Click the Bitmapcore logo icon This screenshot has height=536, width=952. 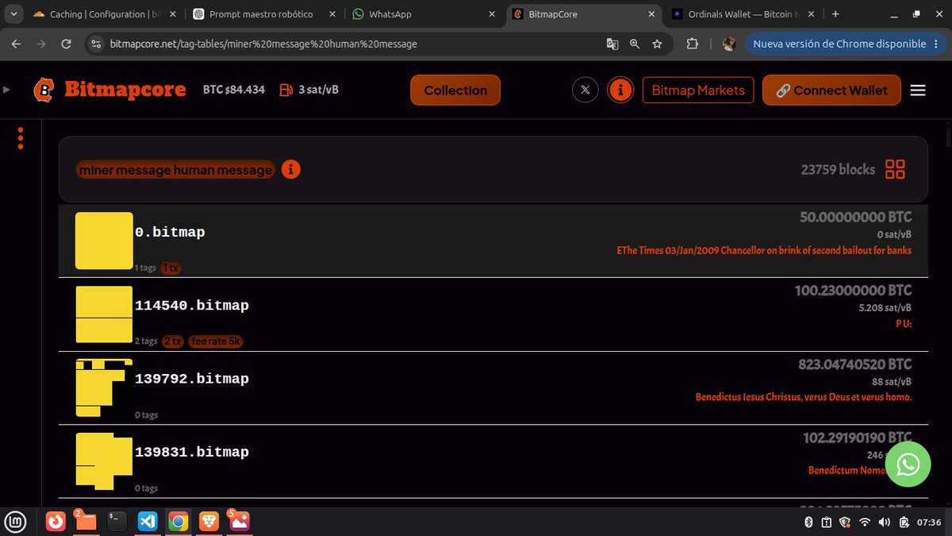click(x=44, y=90)
